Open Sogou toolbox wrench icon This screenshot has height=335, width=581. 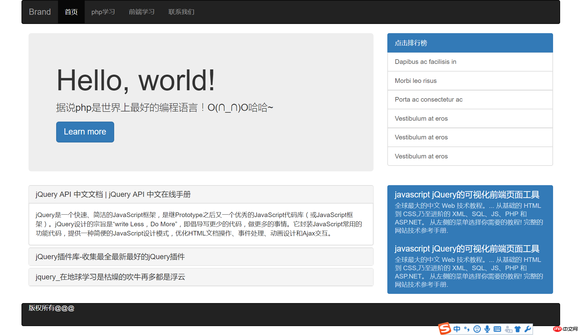[x=528, y=329]
